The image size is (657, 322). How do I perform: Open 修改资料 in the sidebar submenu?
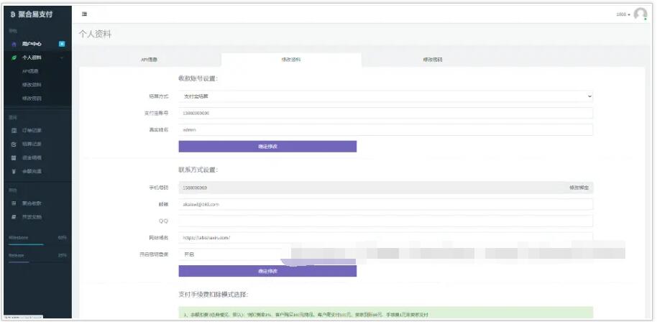point(32,85)
